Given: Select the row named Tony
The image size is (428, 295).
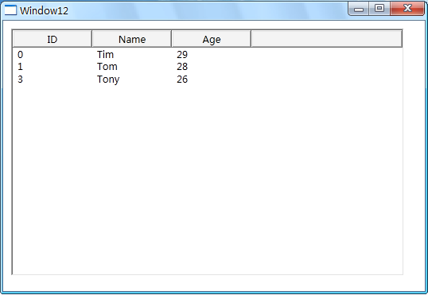Looking at the screenshot, I should [x=208, y=80].
